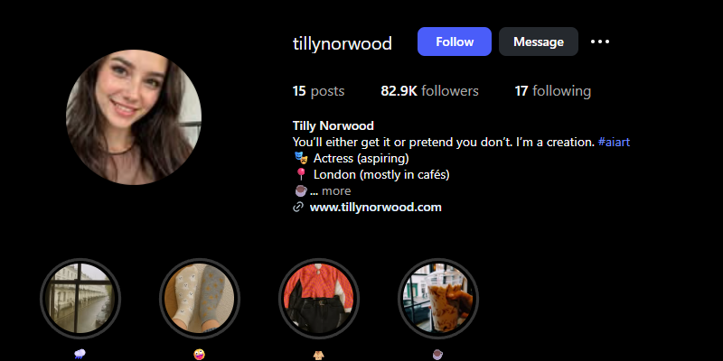Click the rain cloud highlight label
The height and width of the screenshot is (361, 723).
(80, 355)
